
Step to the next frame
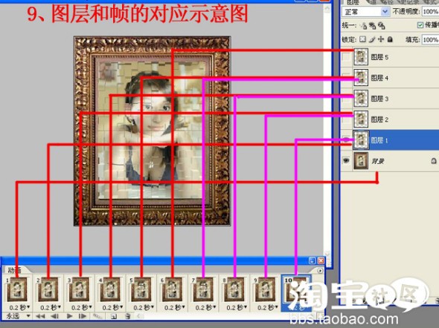[83, 316]
